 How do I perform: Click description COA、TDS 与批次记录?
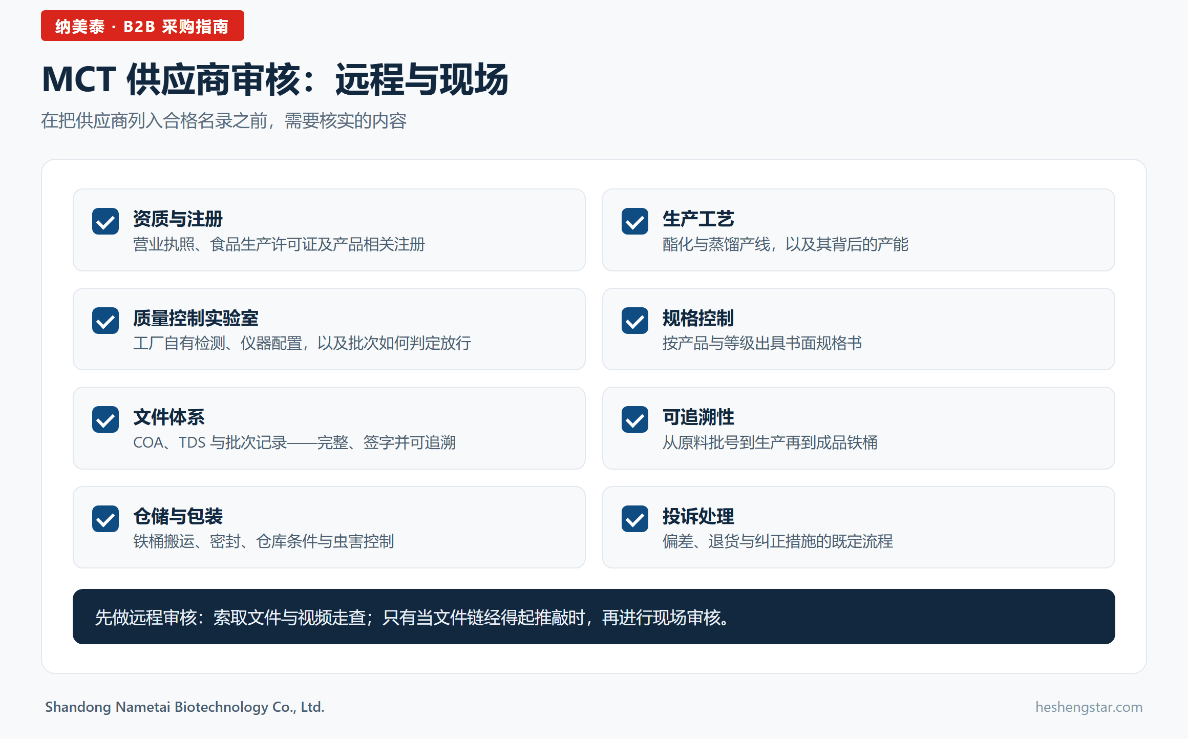click(210, 442)
